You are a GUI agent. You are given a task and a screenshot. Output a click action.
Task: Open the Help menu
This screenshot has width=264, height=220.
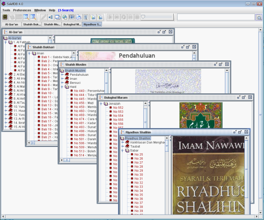coord(52,10)
